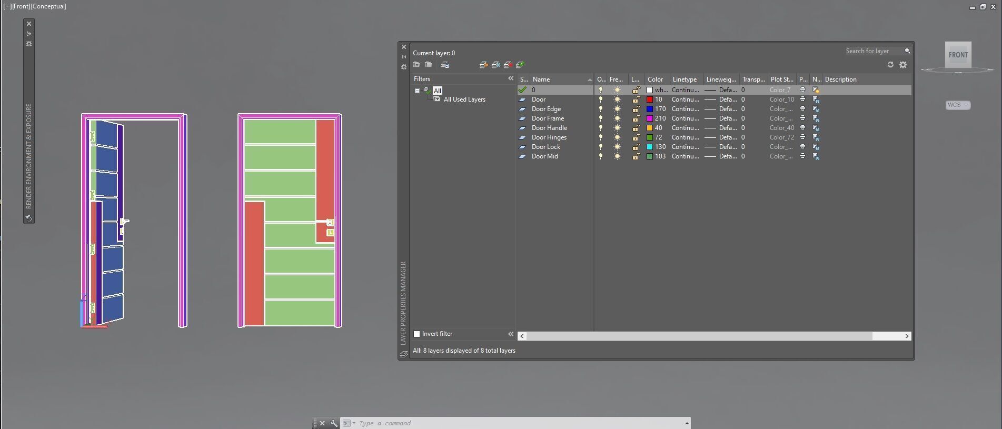Screen dimensions: 1002x429
Task: Collapse the Filters pane with double chevron
Action: coord(510,78)
